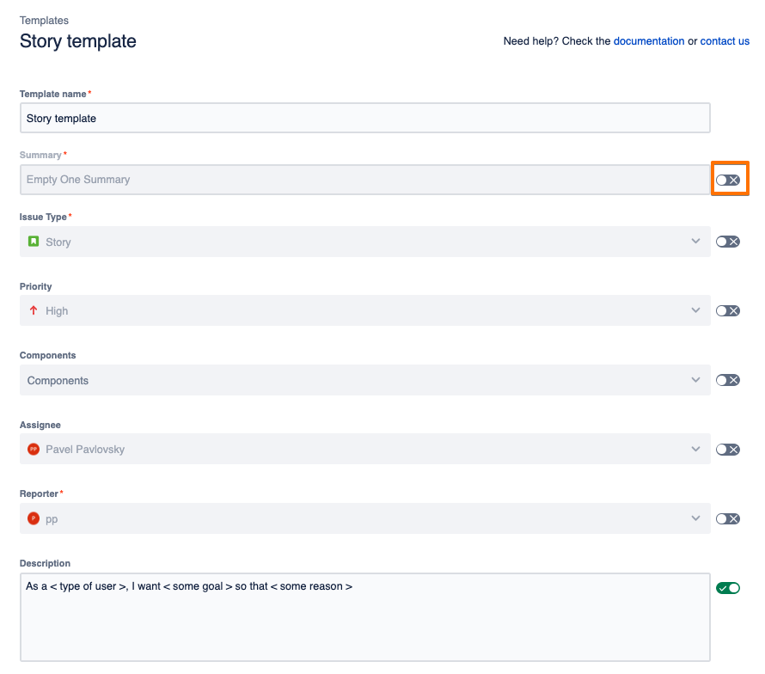Click the Template name input field

364,119
